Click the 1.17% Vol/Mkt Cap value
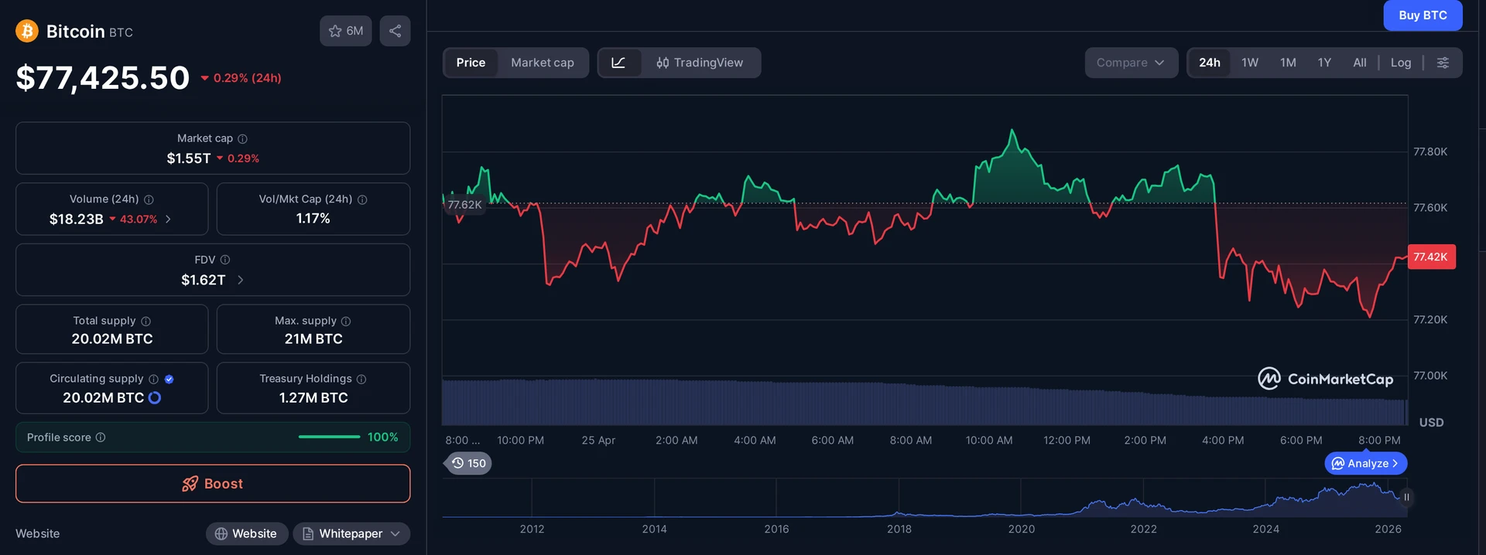The width and height of the screenshot is (1486, 555). point(313,219)
